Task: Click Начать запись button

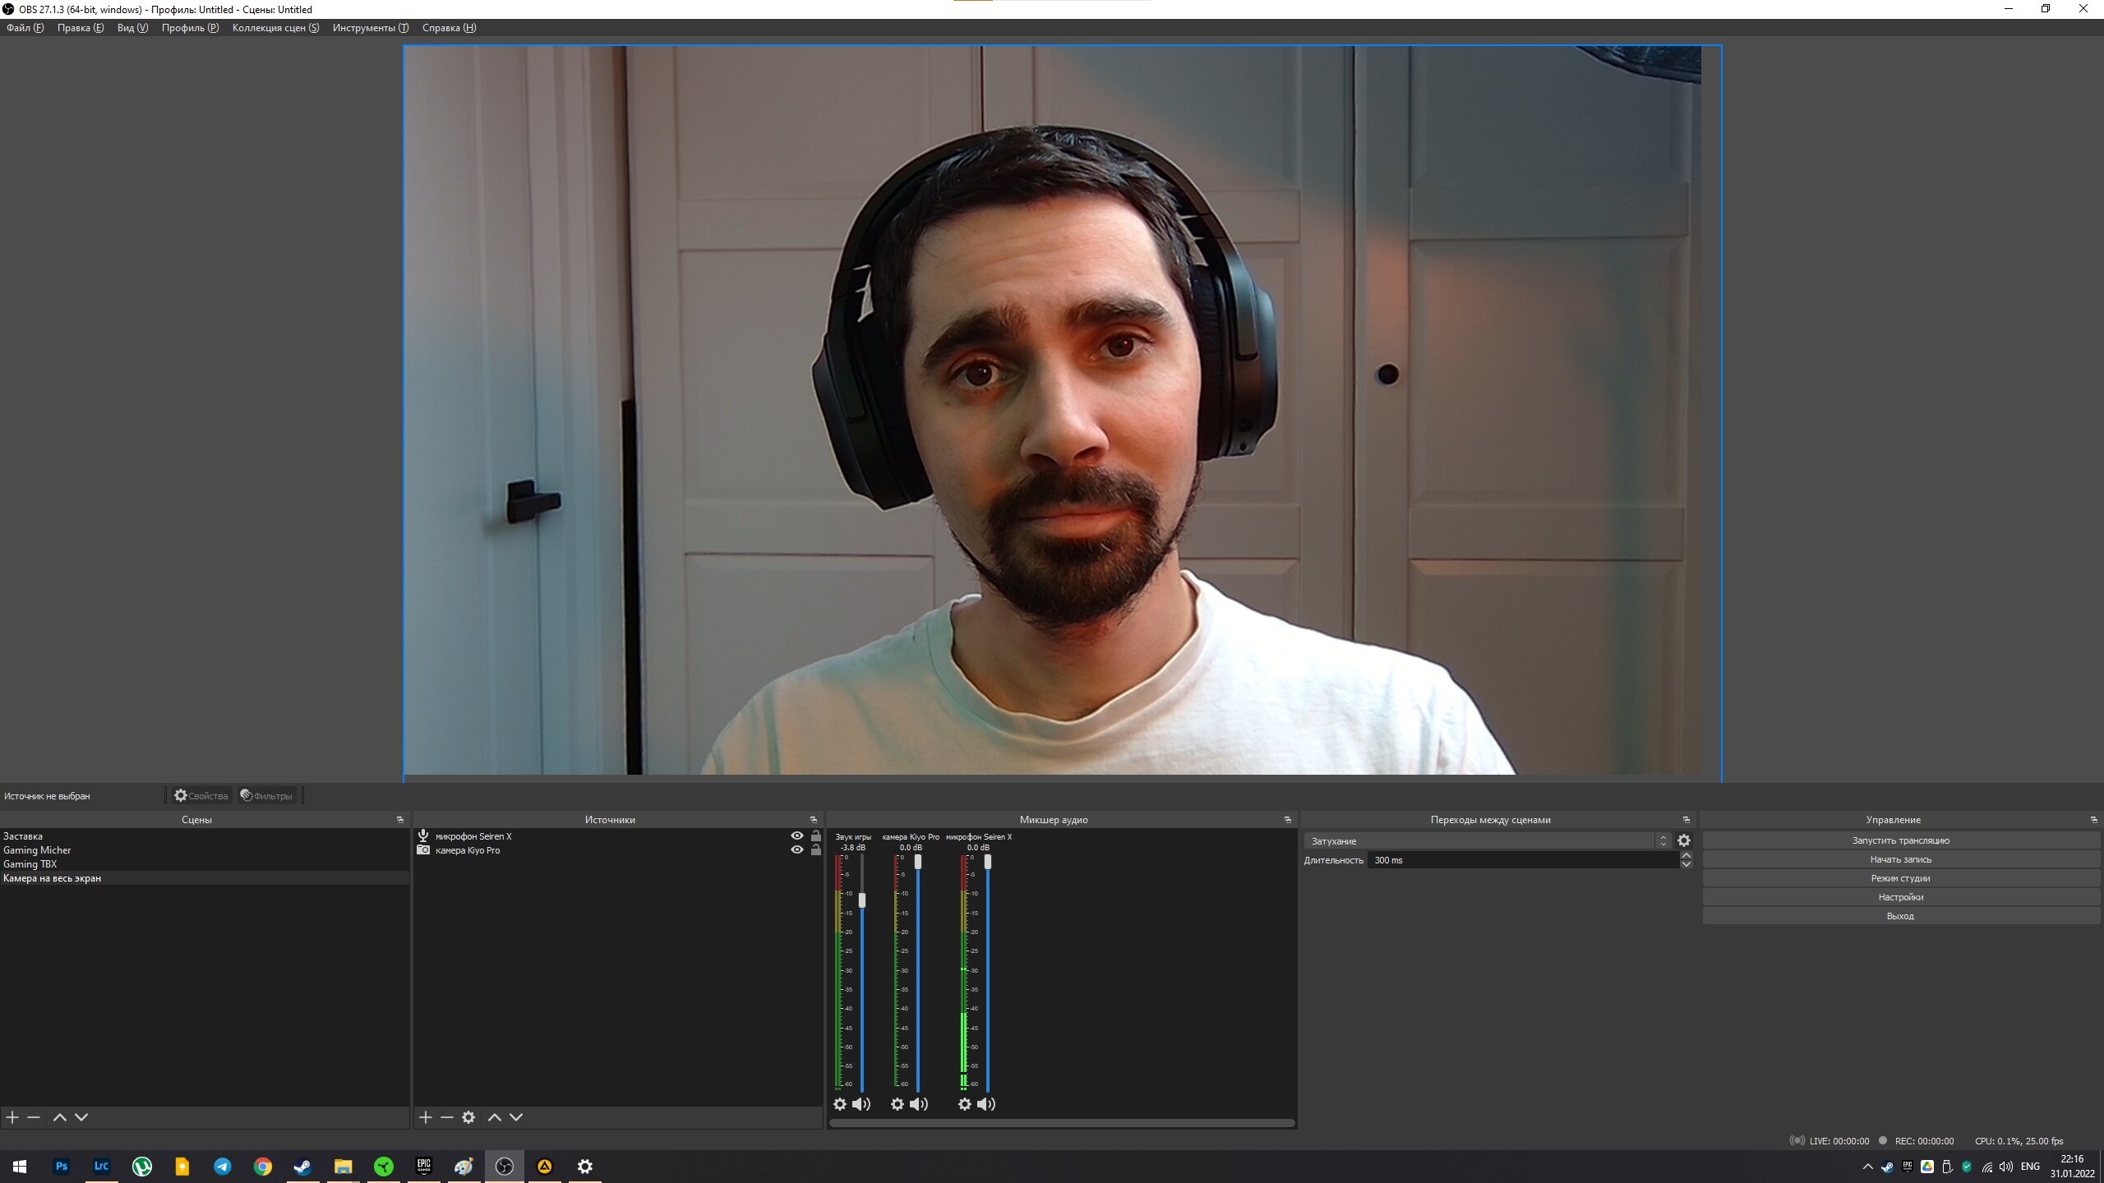Action: tap(1900, 859)
